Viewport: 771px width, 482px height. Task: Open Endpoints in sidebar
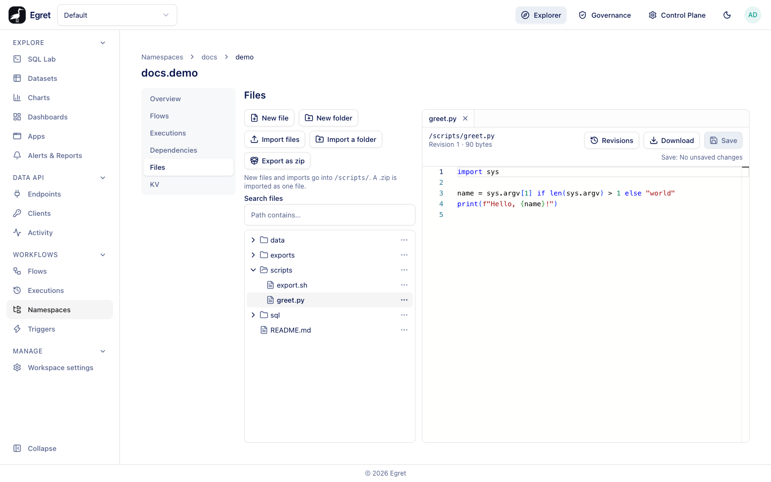(x=59, y=194)
